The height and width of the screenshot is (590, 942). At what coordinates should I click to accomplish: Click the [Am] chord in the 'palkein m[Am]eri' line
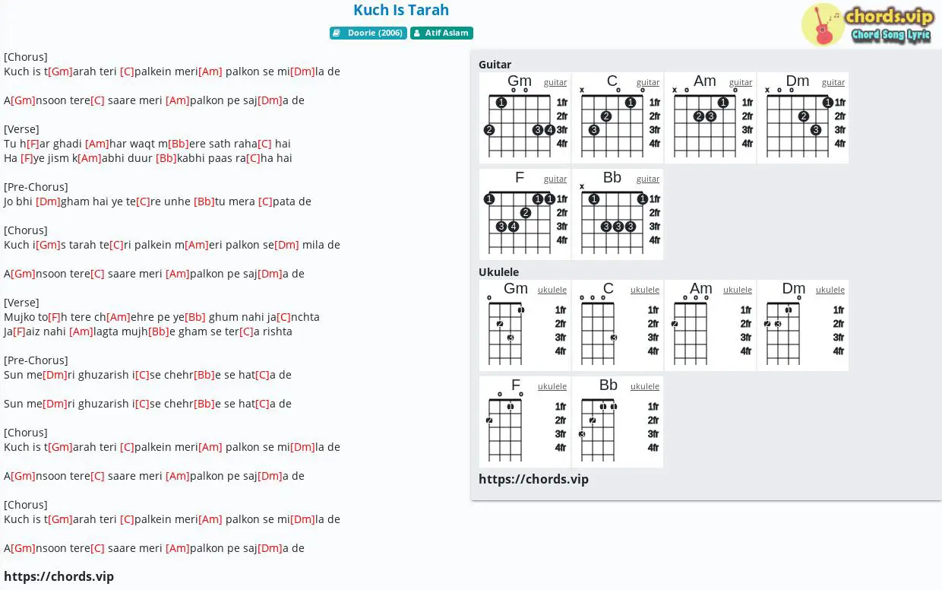[x=197, y=245]
